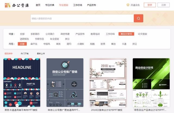Switch to 精品推荐 sort tab
Image resolution: width=174 pixels, height=113 pixels.
[8, 54]
